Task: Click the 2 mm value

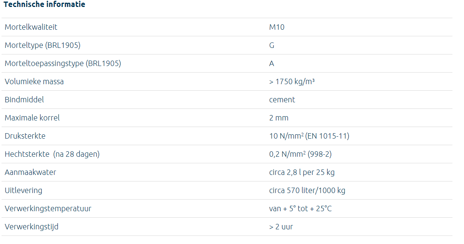Action: (279, 118)
